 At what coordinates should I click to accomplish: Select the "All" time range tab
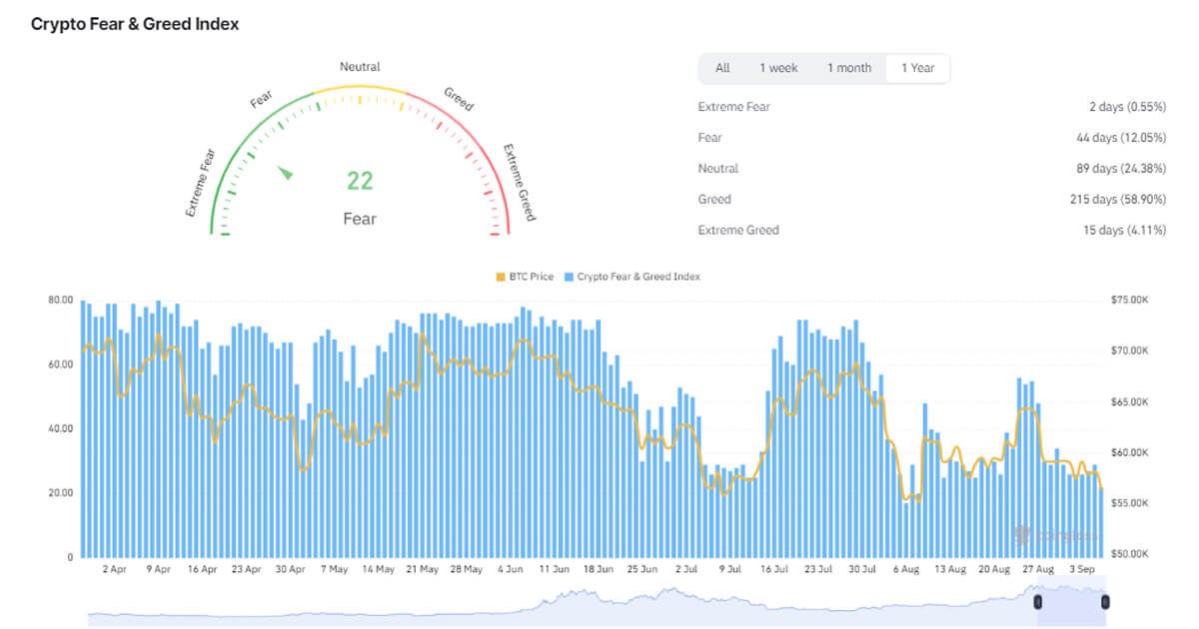click(x=722, y=68)
